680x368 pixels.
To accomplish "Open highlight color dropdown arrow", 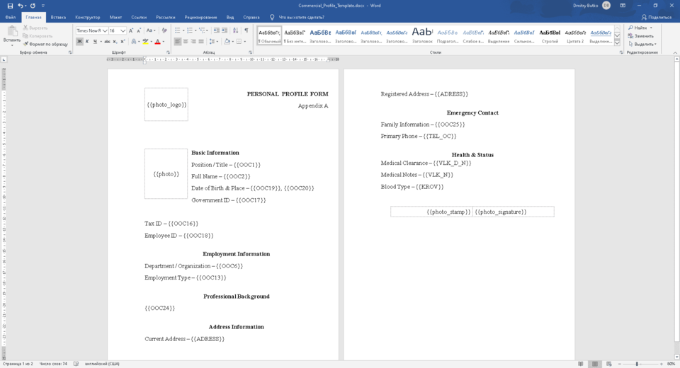I will pos(151,42).
